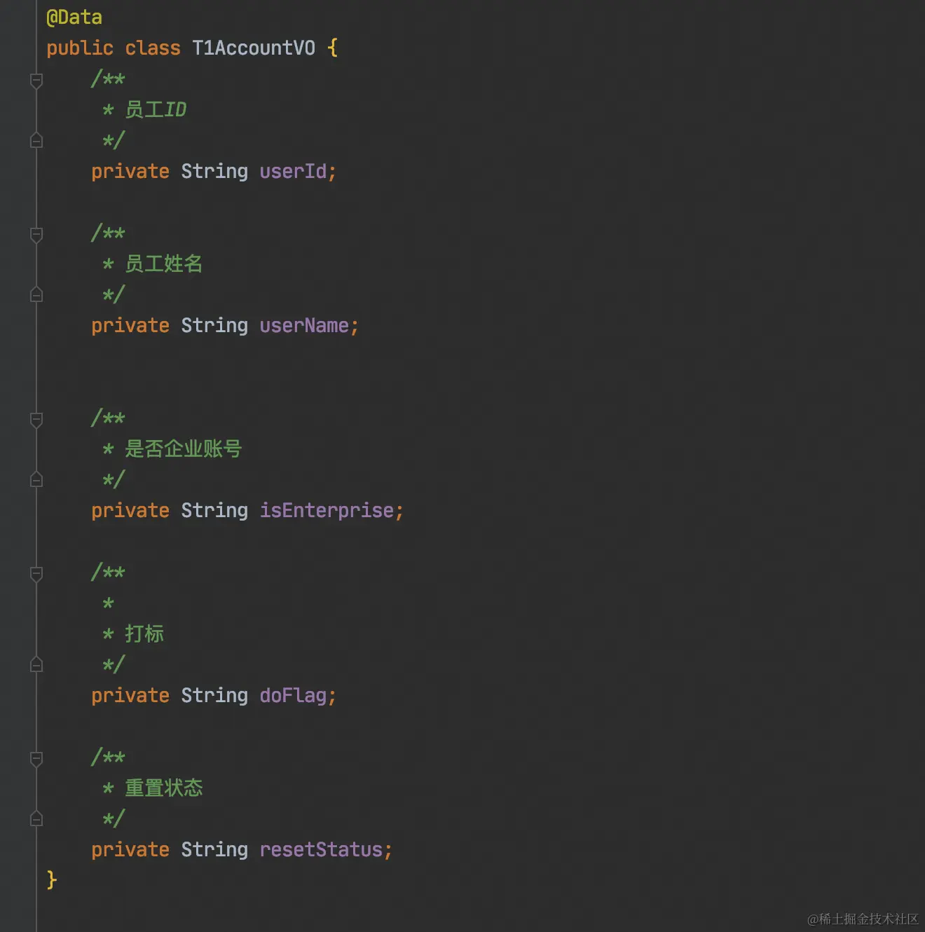Click String type on the resetStatus line

(x=214, y=850)
